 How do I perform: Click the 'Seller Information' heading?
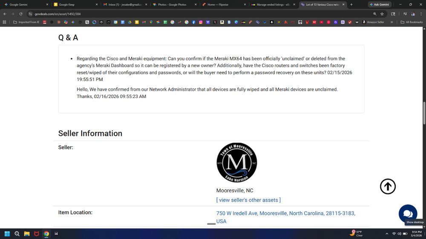pos(90,133)
